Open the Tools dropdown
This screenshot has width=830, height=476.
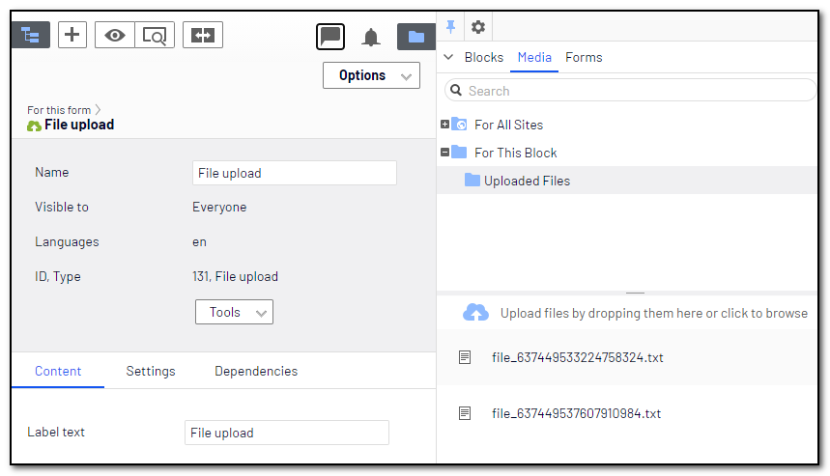[234, 312]
